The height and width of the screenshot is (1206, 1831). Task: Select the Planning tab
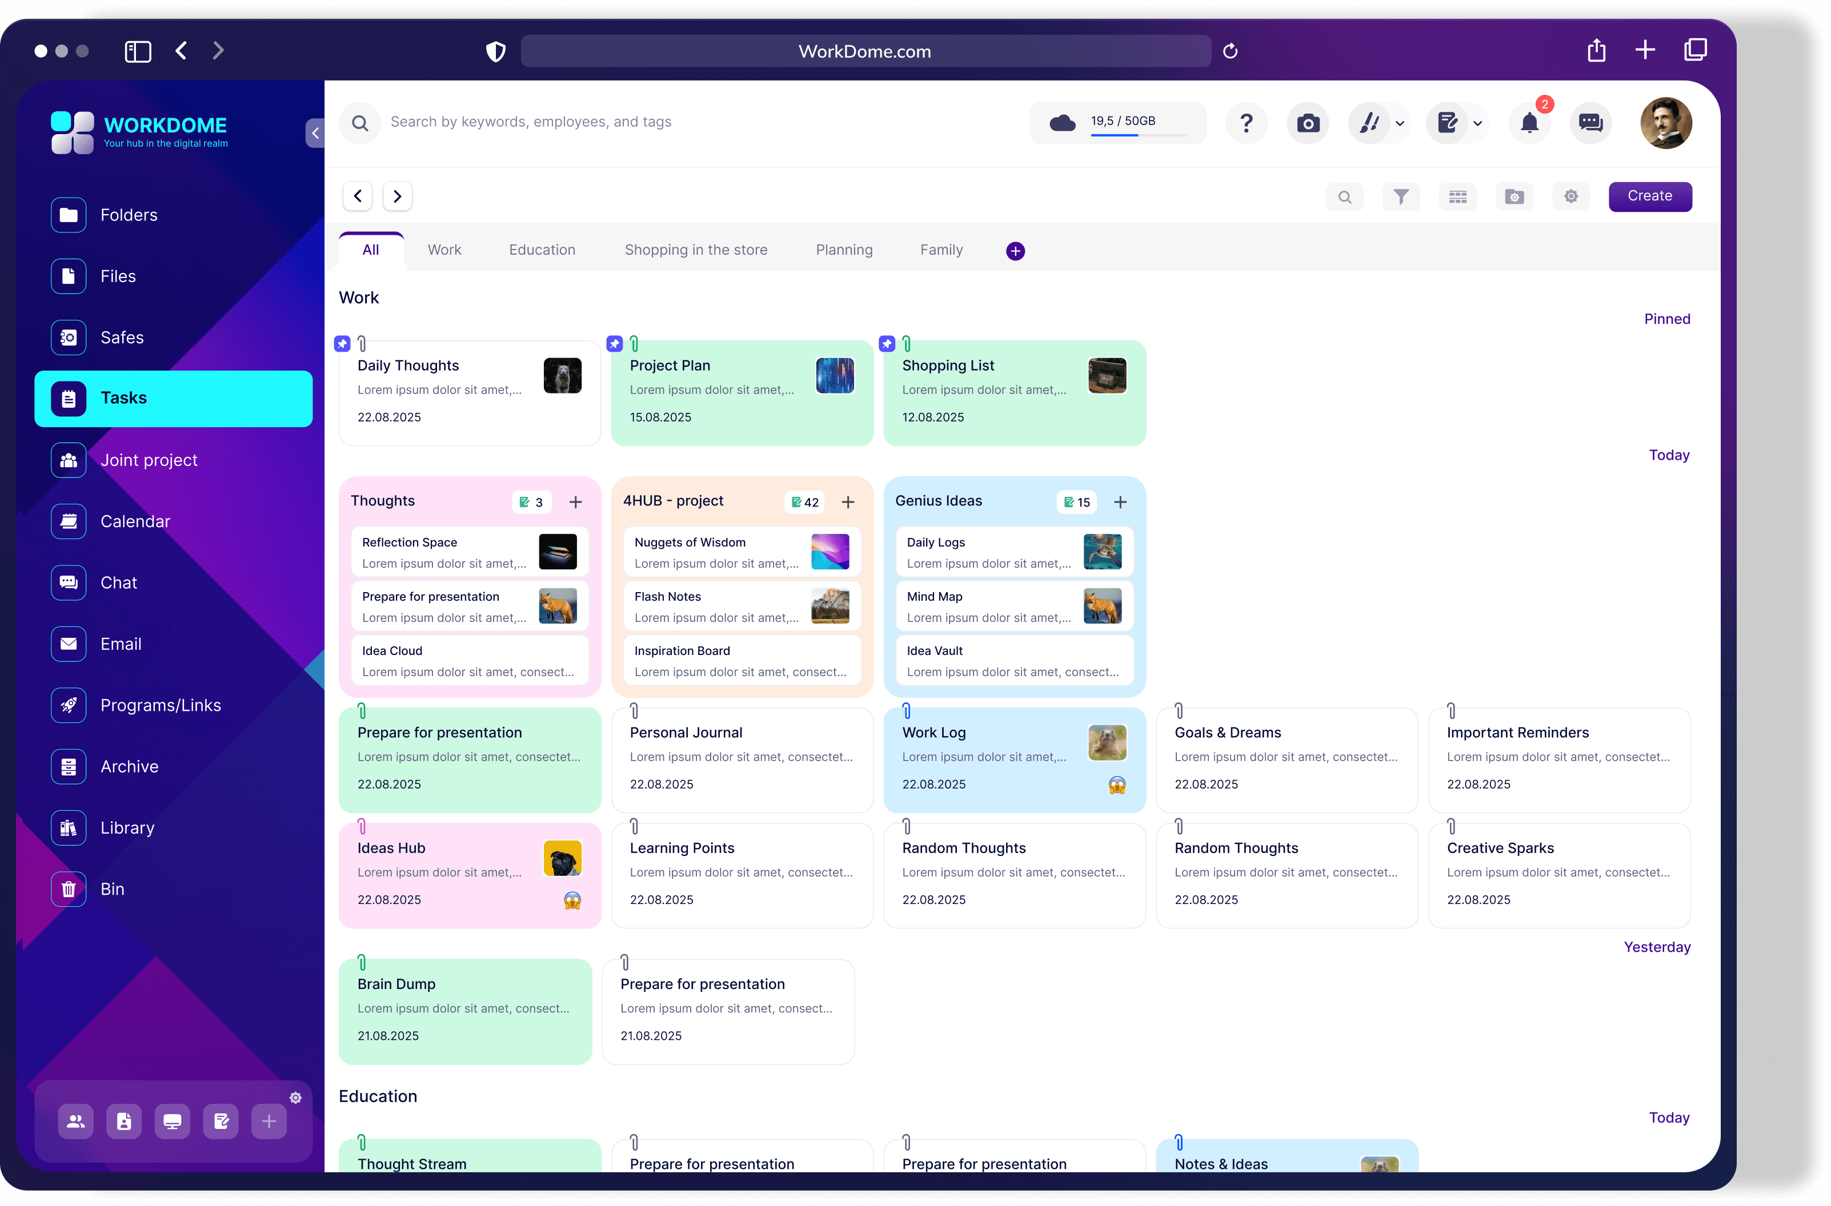tap(844, 250)
